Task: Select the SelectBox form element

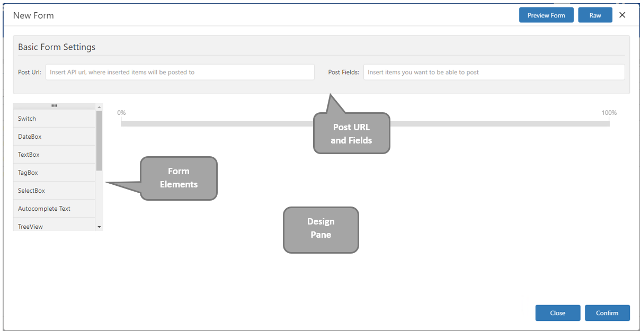Action: 54,191
